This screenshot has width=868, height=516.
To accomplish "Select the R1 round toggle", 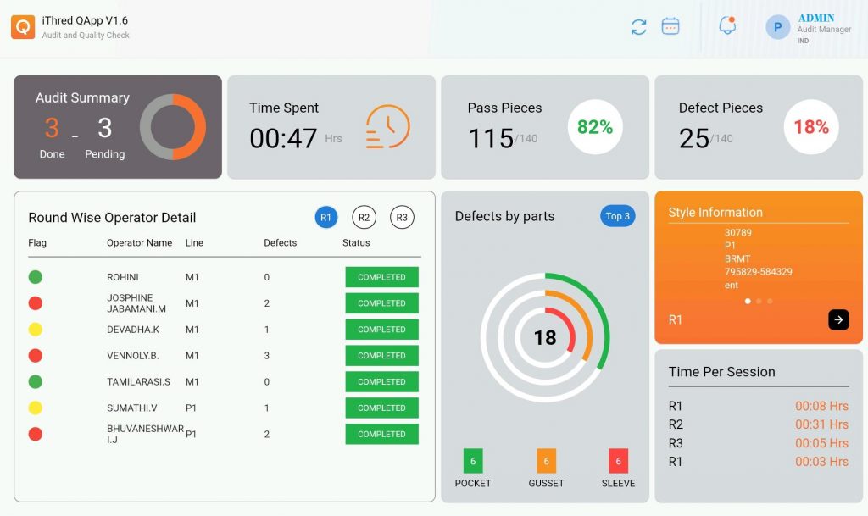I will (x=326, y=218).
